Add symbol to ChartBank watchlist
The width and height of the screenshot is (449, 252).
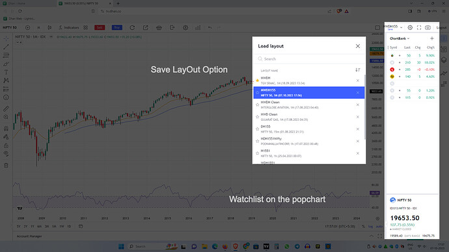click(x=432, y=38)
